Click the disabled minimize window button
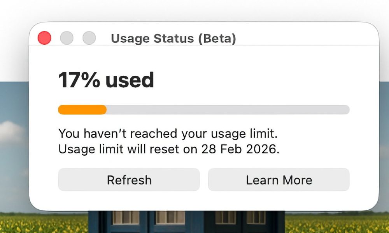The height and width of the screenshot is (233, 389). 67,38
